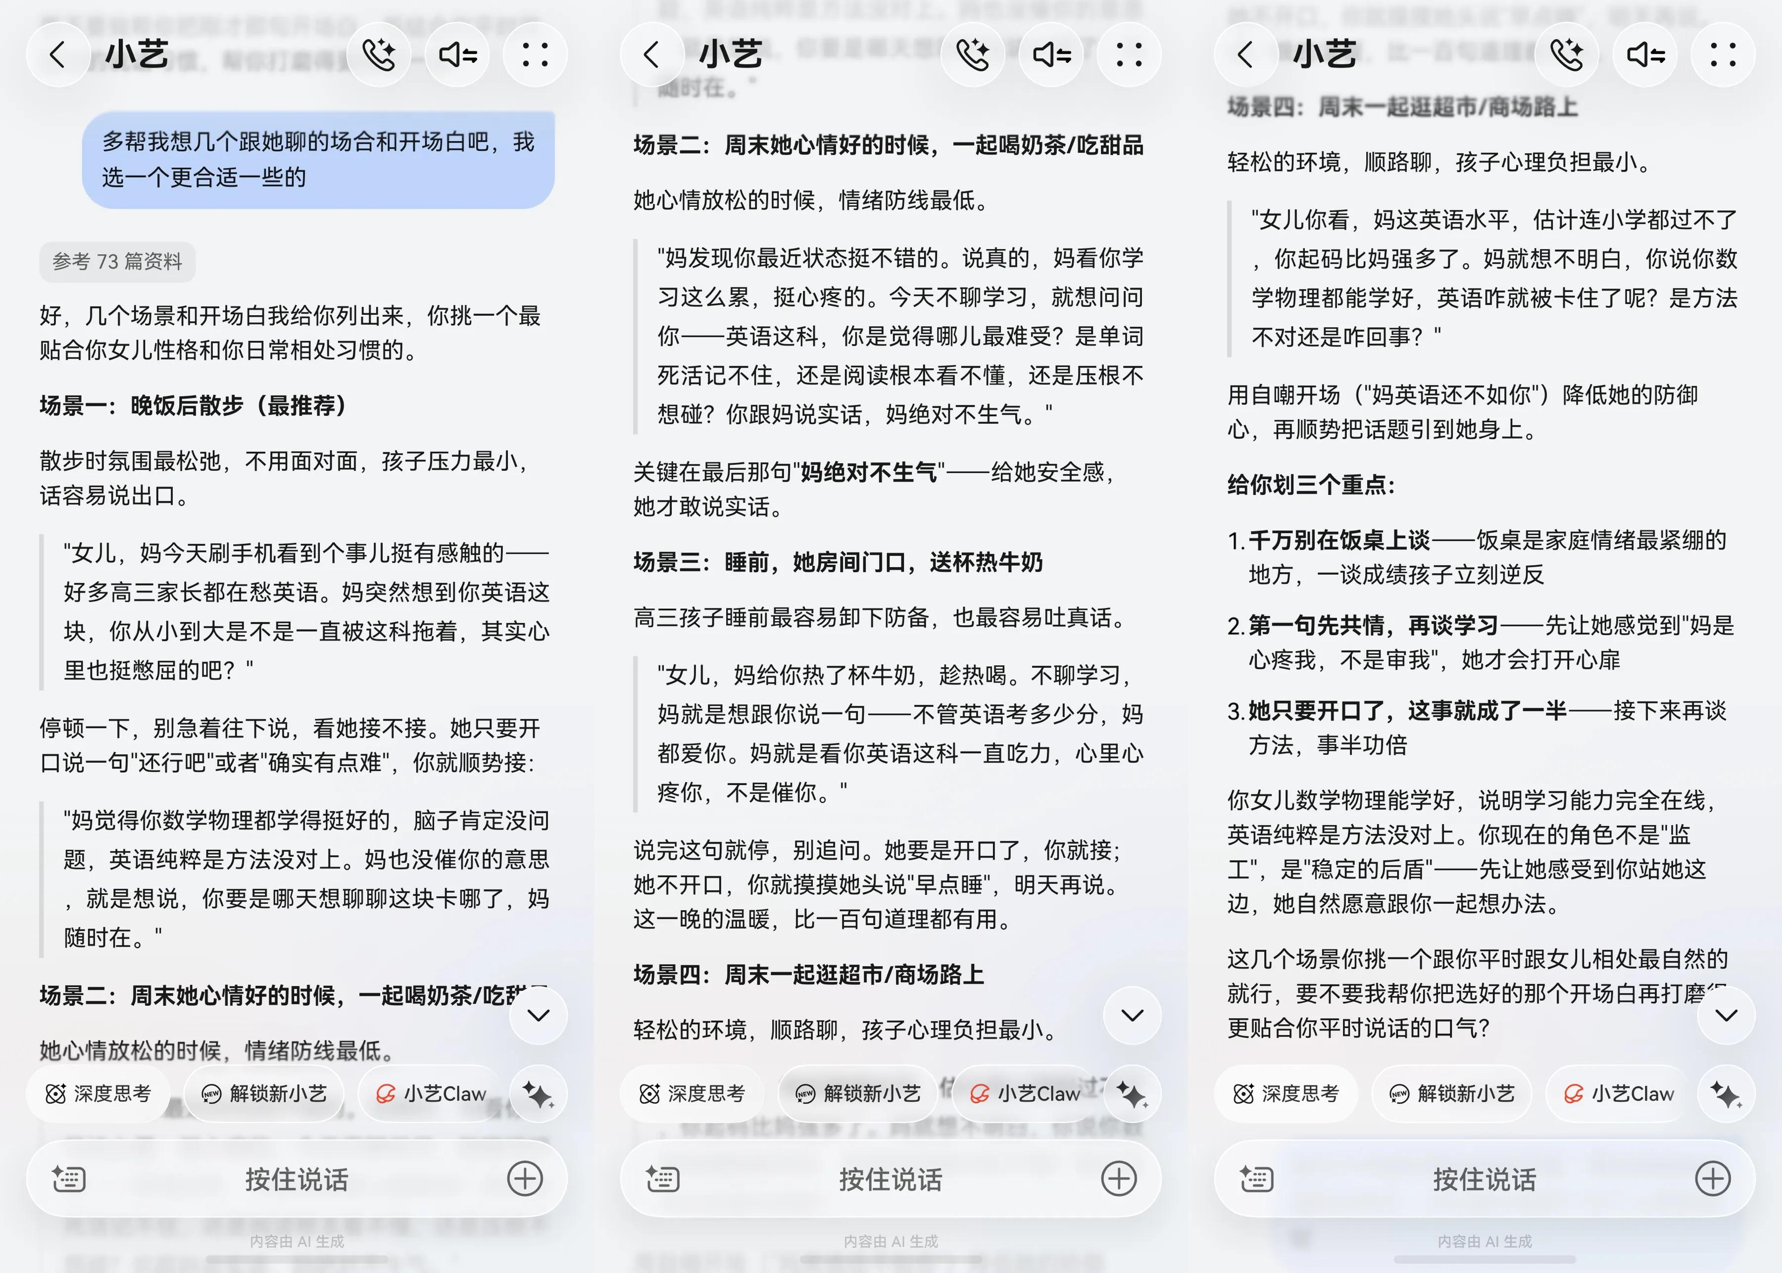Tap 小艺 title in left screen
The image size is (1782, 1273).
click(137, 55)
